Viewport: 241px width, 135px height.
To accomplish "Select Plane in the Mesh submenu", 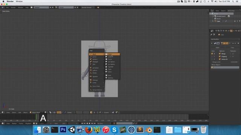I will tap(112, 54).
